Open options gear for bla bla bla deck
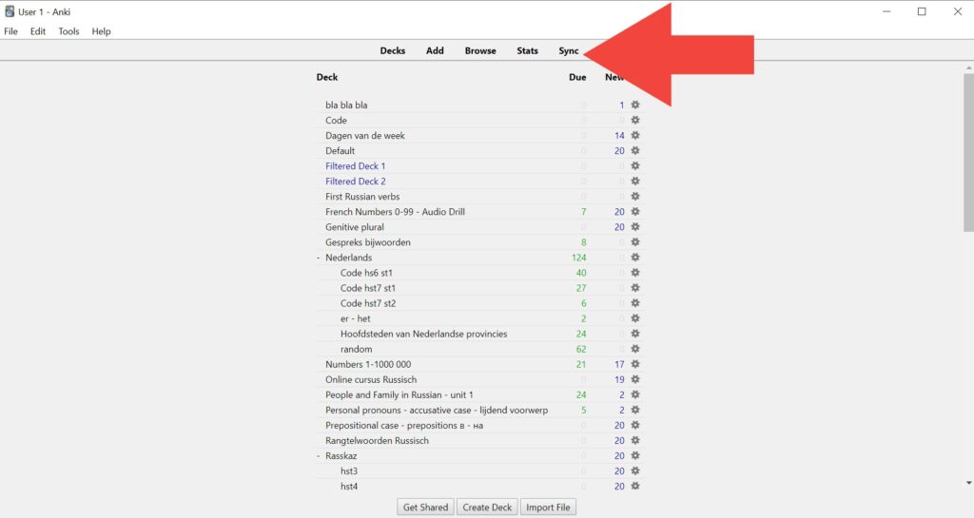The height and width of the screenshot is (518, 974). [634, 105]
